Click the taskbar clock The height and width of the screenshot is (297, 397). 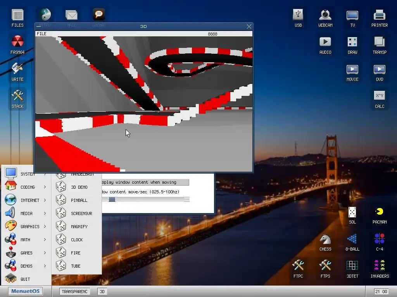381,292
